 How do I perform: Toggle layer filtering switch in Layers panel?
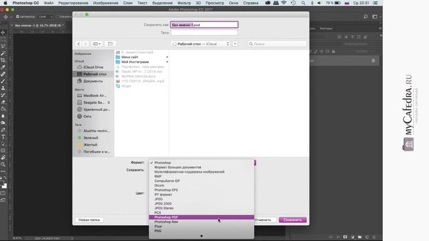pyautogui.click(x=381, y=35)
